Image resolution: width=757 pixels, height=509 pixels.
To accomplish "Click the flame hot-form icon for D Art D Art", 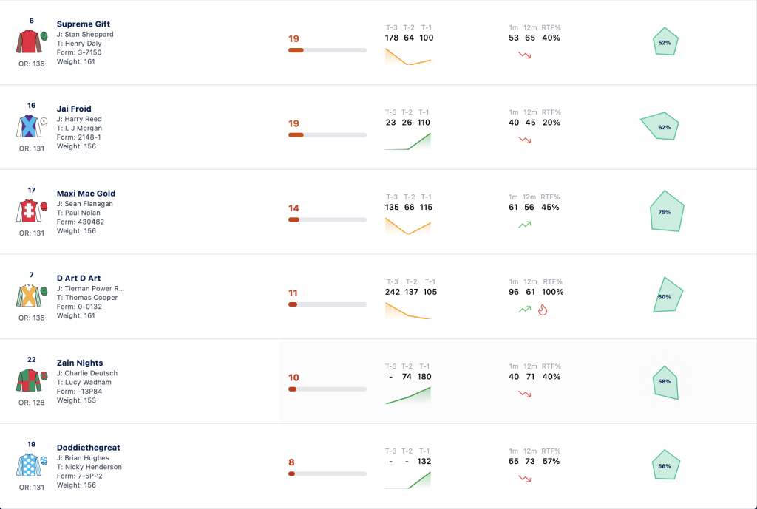I will 543,310.
